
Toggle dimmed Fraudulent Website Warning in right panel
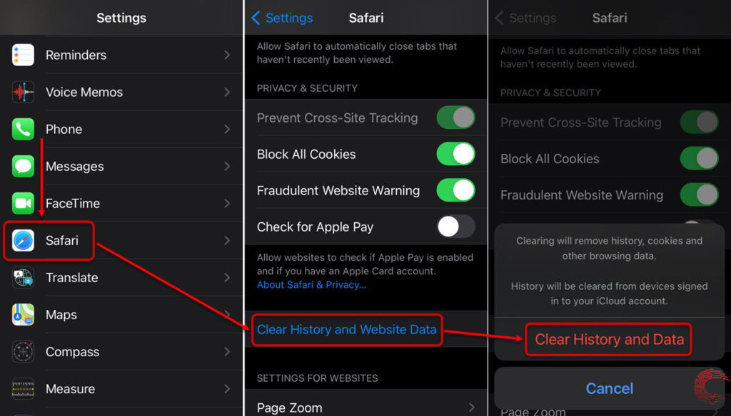coord(699,195)
